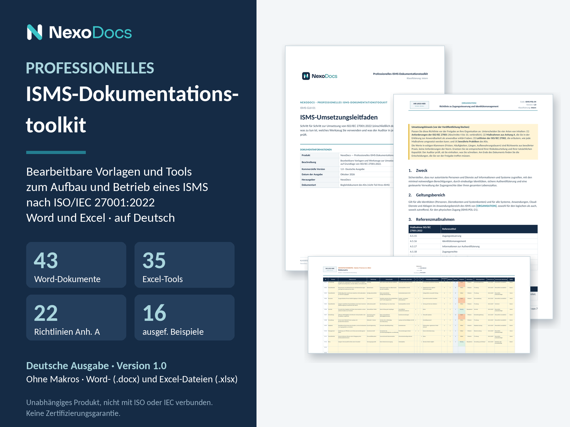Click 'Word und Excel · auf Deutsch' line
The height and width of the screenshot is (427, 570).
(101, 218)
